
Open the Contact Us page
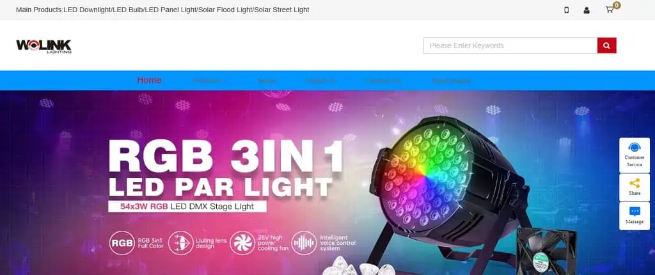pos(384,81)
